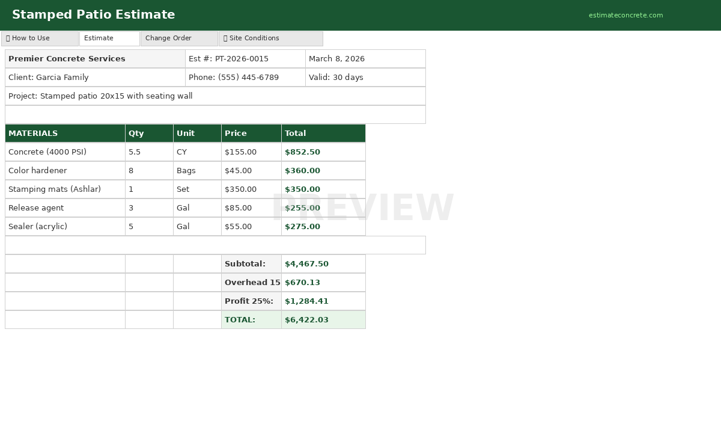Click the MATERIALS column header

[65, 134]
